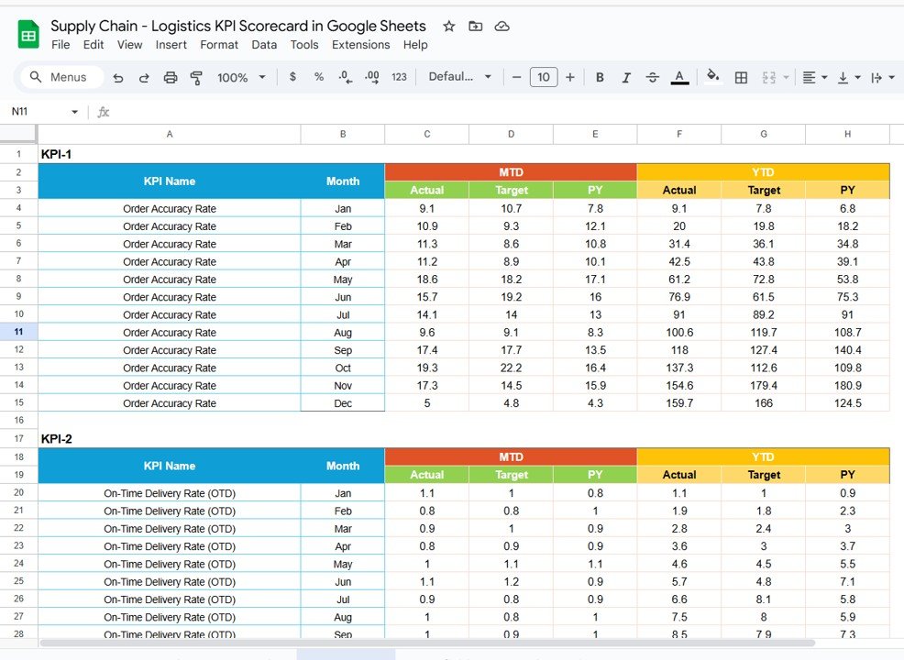The width and height of the screenshot is (904, 660).
Task: Open the Extensions menu
Action: (x=360, y=44)
